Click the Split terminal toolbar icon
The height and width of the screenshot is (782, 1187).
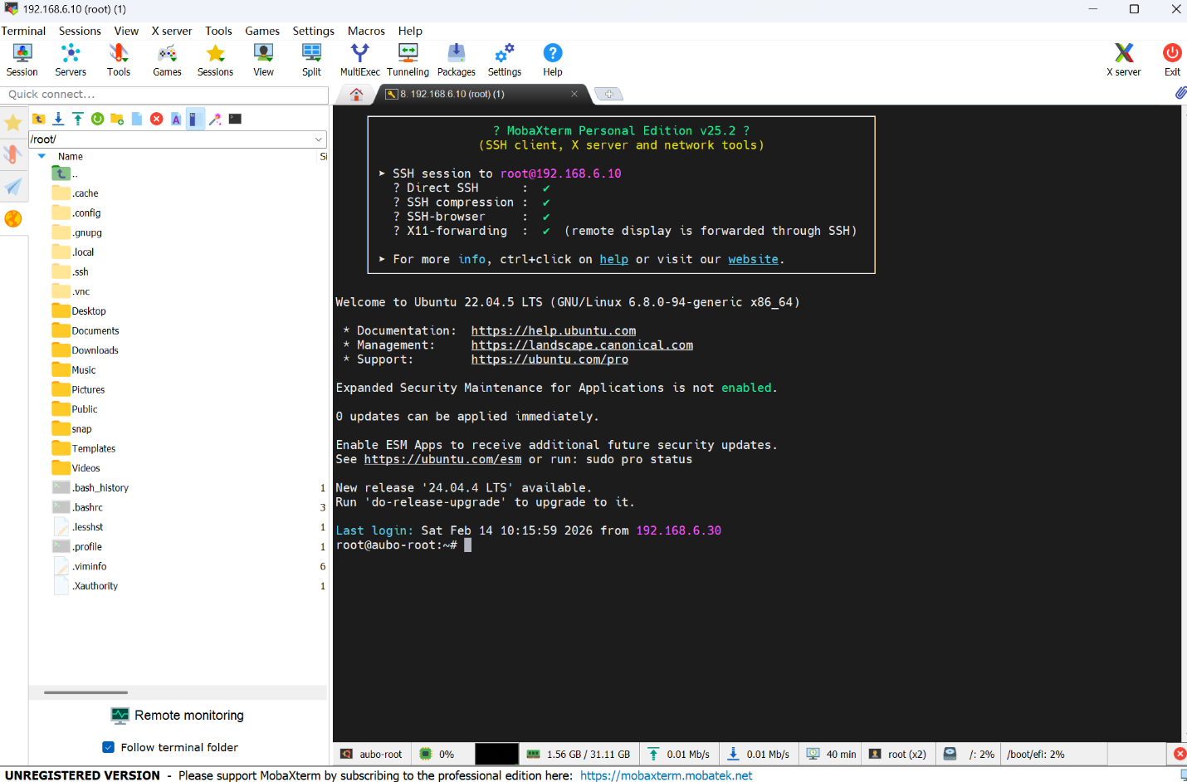pos(311,60)
